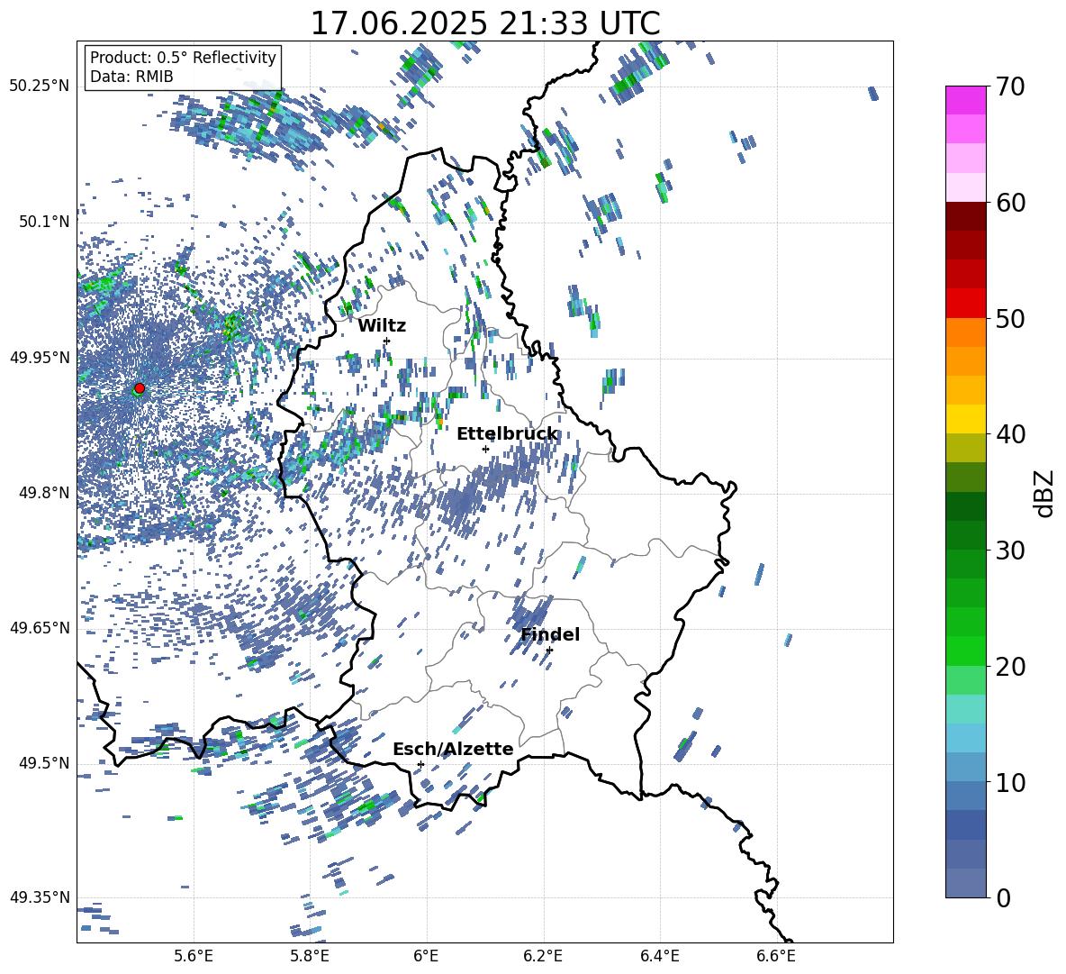Click the 50.25°N latitude label
1066x974 pixels.
[40, 86]
